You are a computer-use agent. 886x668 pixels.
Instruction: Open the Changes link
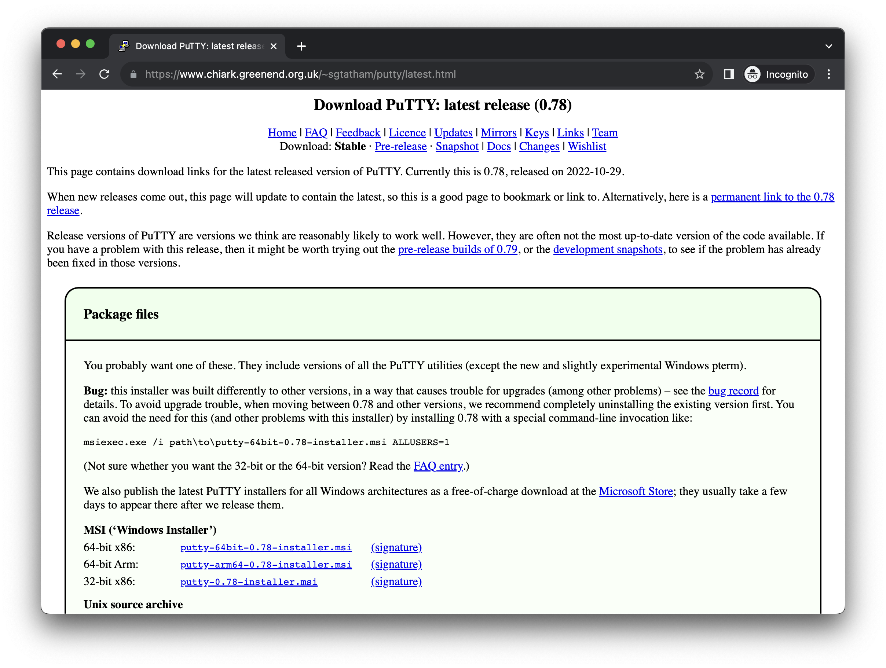(x=539, y=146)
